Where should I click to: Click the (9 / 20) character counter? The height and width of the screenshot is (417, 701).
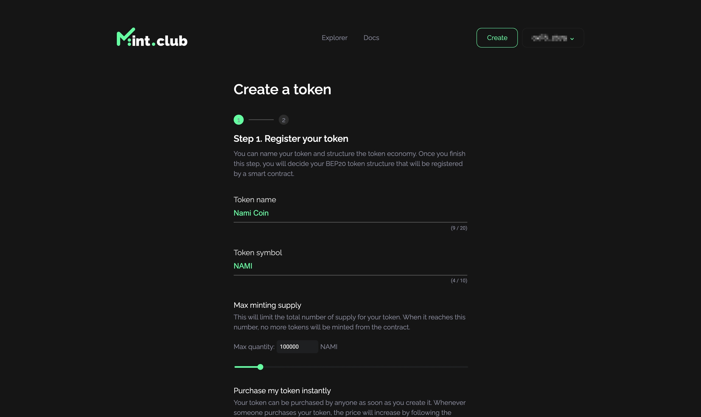[459, 228]
